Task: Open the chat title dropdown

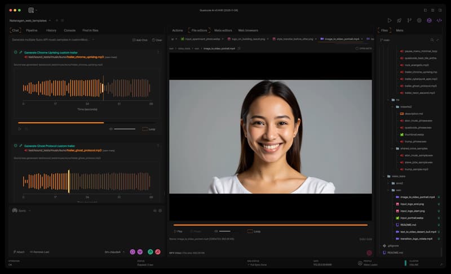Action: point(94,40)
